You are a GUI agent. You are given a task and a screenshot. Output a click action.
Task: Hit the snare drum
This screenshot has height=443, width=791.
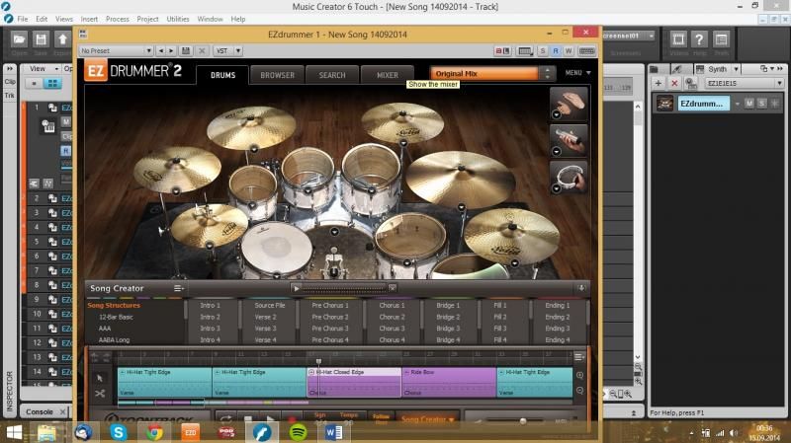tap(276, 250)
